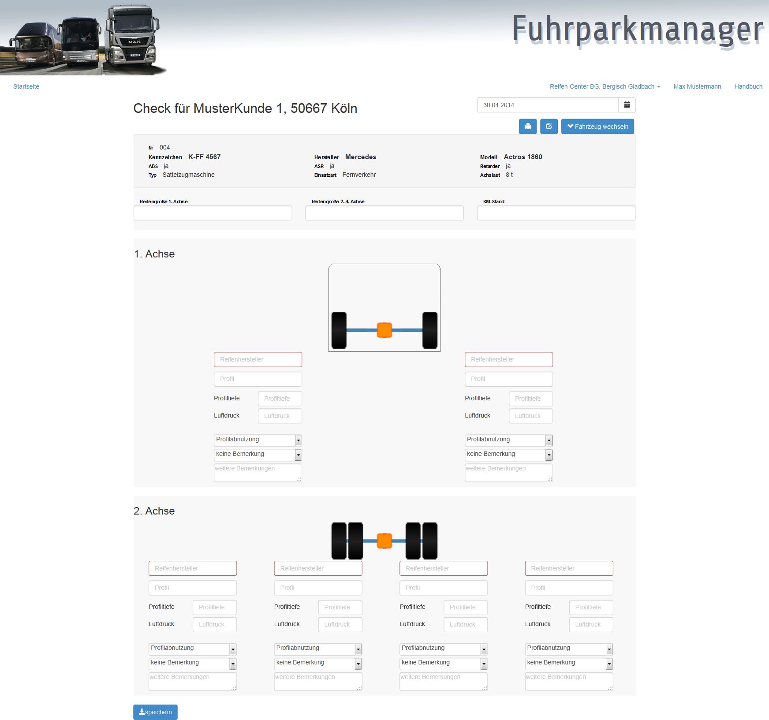Viewport: 769px width, 720px height.
Task: Click the truck logo image in header
Action: click(x=84, y=38)
